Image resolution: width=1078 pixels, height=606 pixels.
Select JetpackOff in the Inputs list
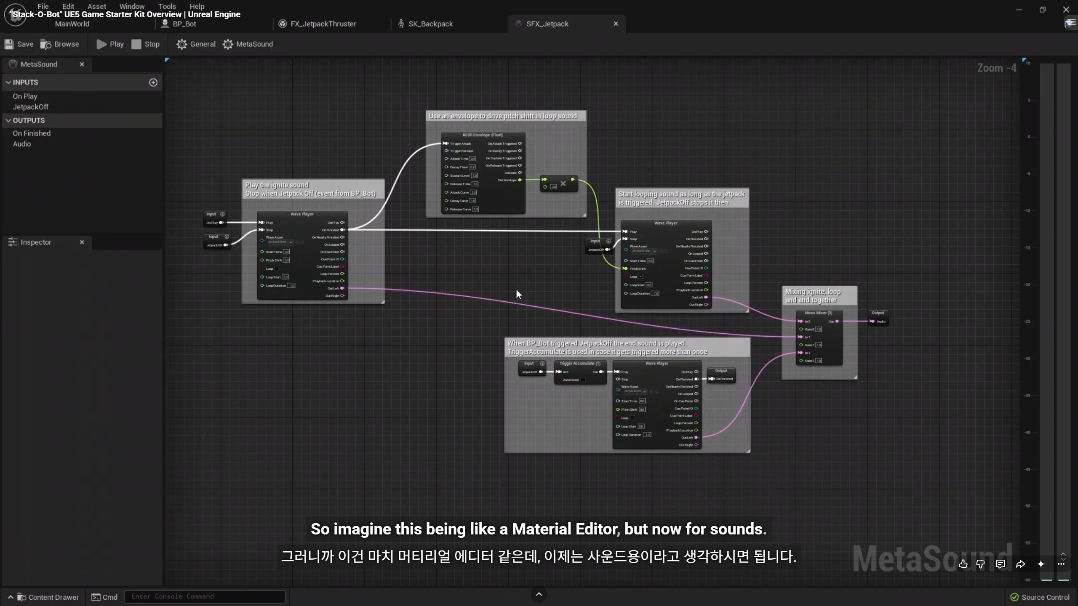coord(30,107)
